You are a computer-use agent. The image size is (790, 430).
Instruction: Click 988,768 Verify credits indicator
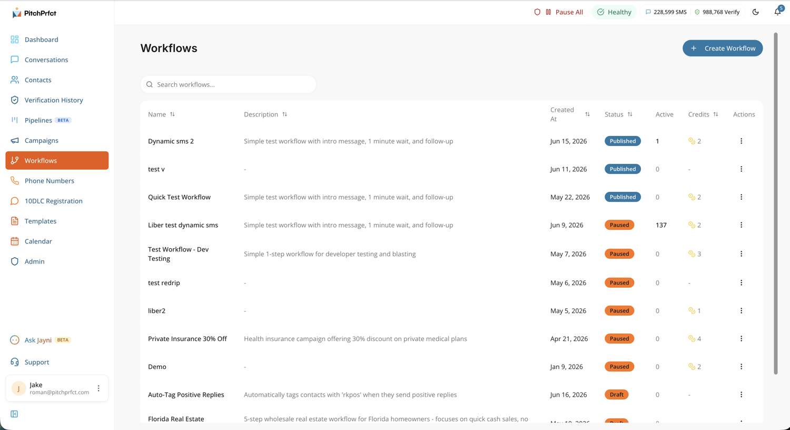coord(717,12)
